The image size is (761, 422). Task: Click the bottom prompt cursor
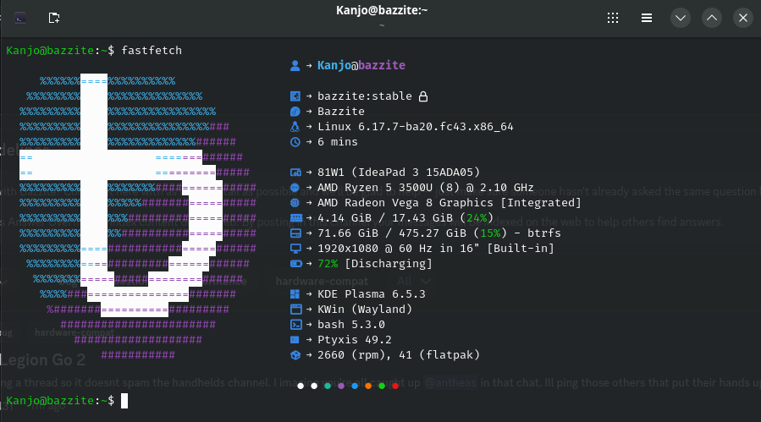[x=124, y=401]
